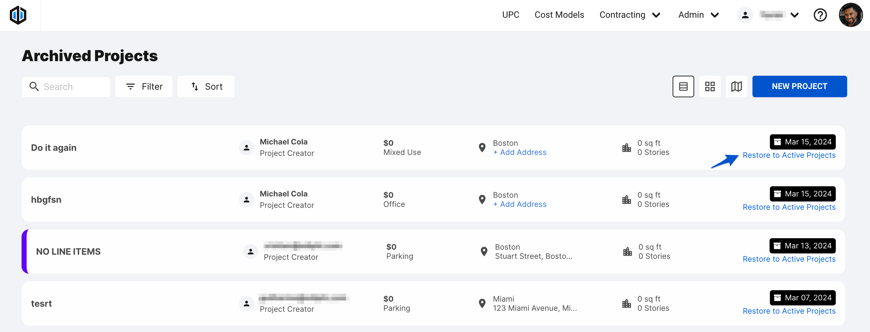Open the account switcher dropdown chevron
Image resolution: width=870 pixels, height=332 pixels.
click(795, 15)
